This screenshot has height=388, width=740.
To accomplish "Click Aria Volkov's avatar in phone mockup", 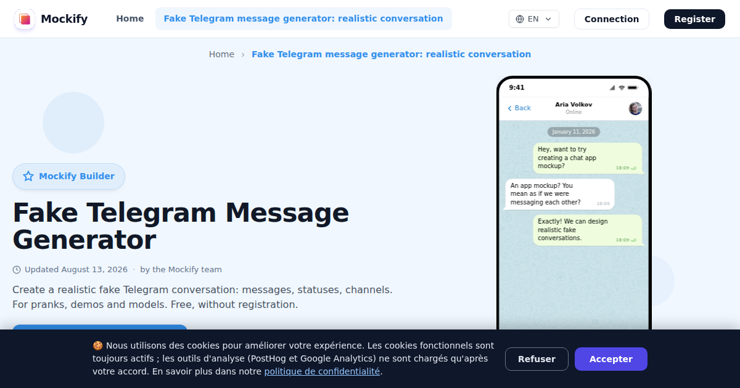I will click(635, 108).
